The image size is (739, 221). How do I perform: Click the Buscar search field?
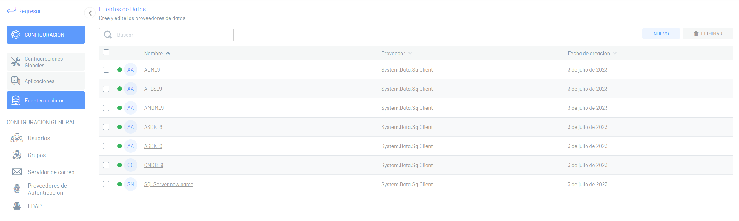coord(166,35)
